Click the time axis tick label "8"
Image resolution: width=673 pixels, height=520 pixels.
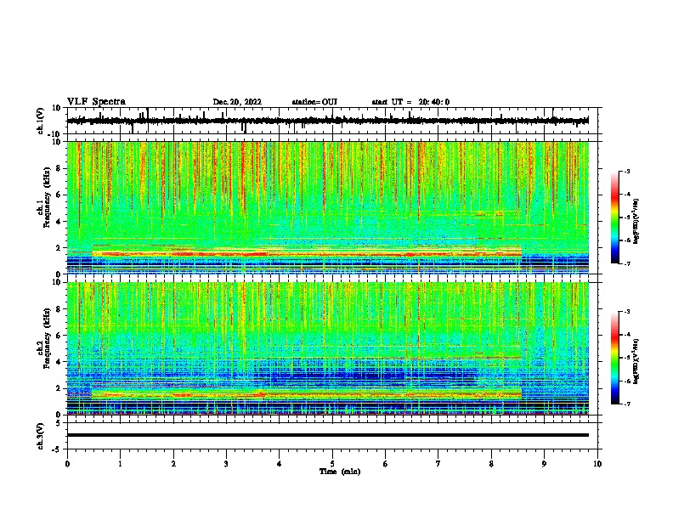click(491, 464)
